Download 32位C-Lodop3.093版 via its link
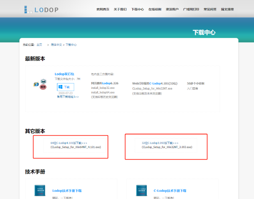This screenshot has width=254, height=199. point(160,143)
